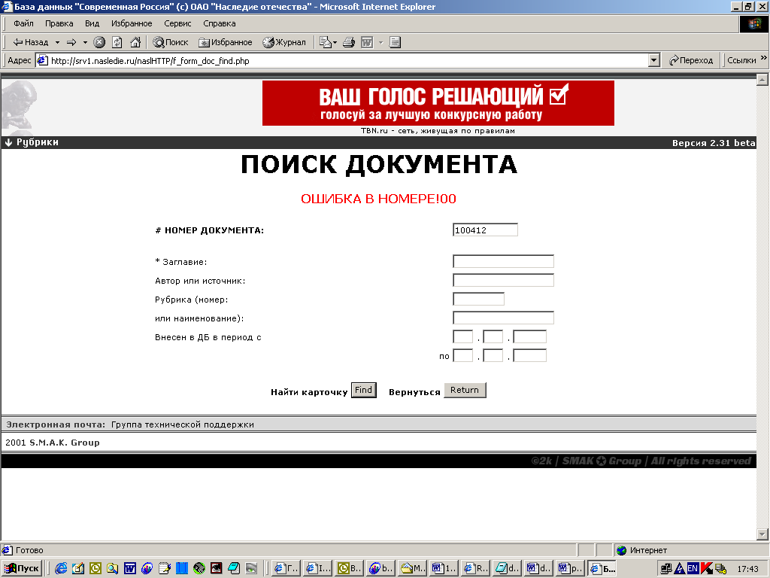Click the system clock showing 17:43

click(748, 569)
